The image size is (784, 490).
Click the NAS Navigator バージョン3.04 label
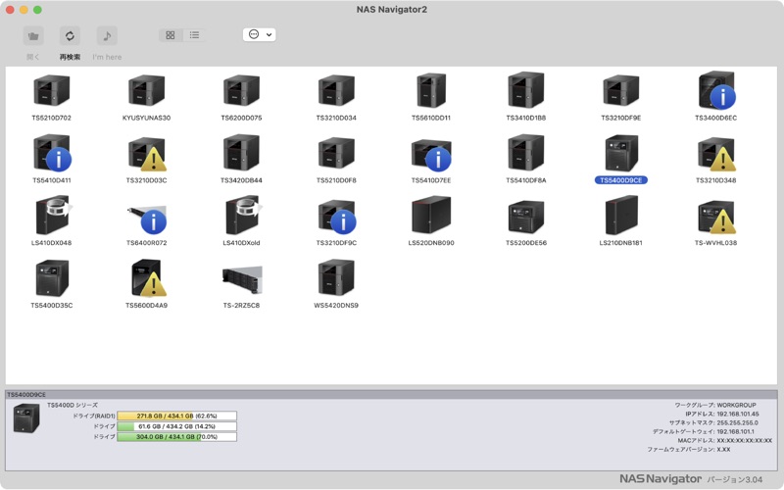[691, 479]
